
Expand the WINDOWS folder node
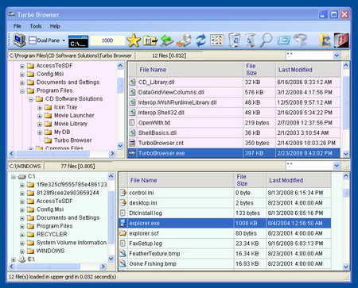tap(22, 251)
